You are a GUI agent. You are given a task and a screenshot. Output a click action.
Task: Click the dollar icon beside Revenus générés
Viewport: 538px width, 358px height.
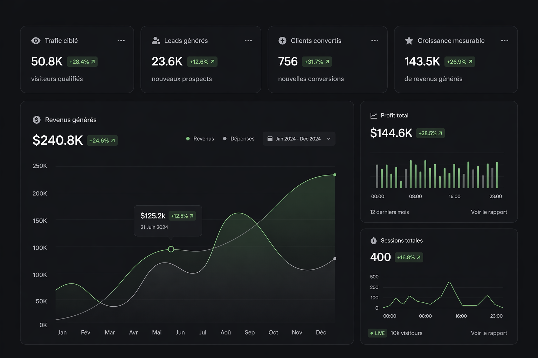tap(37, 120)
